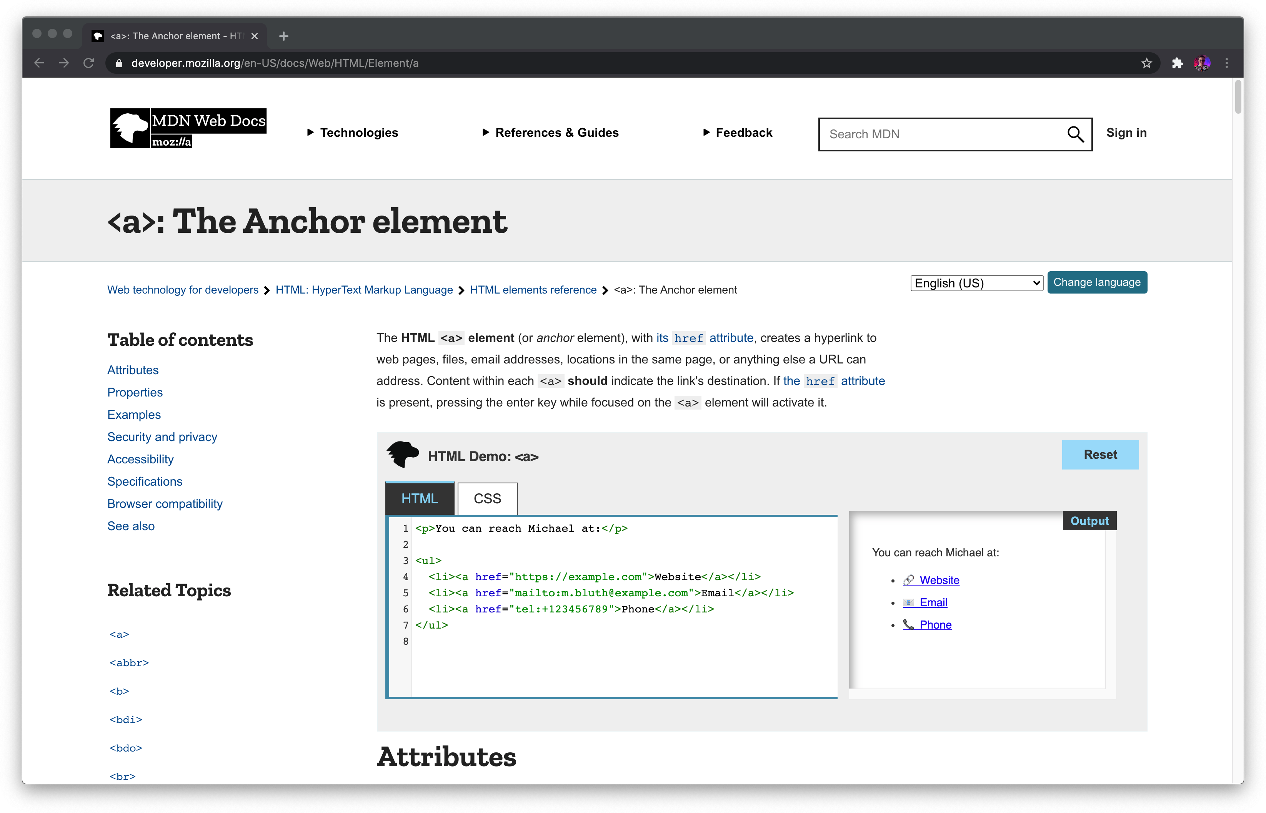Click code line 6 in editor
1266x813 pixels.
pos(571,609)
